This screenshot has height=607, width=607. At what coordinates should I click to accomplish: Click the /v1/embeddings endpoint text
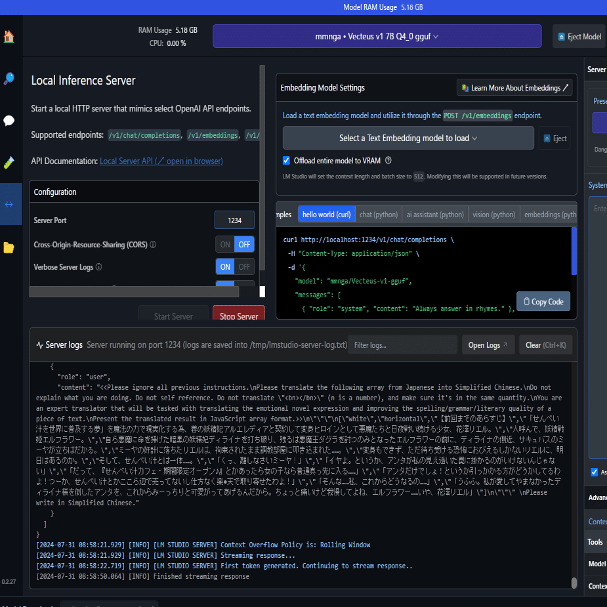213,135
